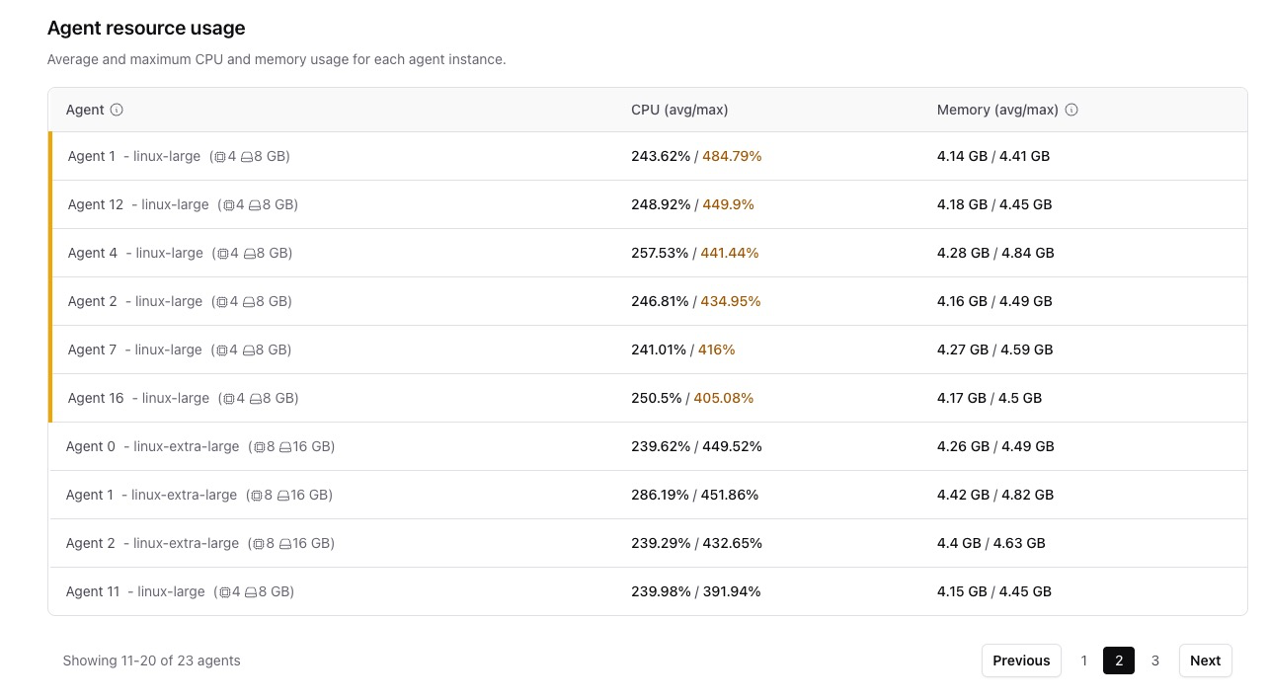Image resolution: width=1269 pixels, height=699 pixels.
Task: Sort the table by the Memory (avg/max) column
Action: pyautogui.click(x=997, y=110)
